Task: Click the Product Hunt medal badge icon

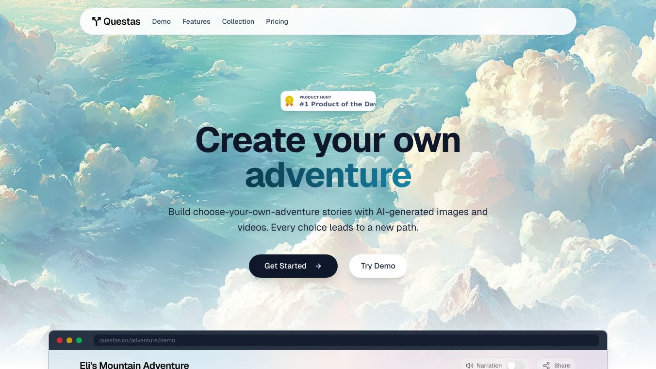Action: tap(289, 101)
